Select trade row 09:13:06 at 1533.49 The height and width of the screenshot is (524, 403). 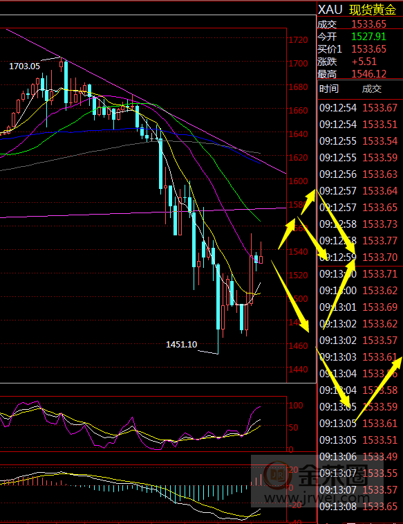(x=359, y=456)
